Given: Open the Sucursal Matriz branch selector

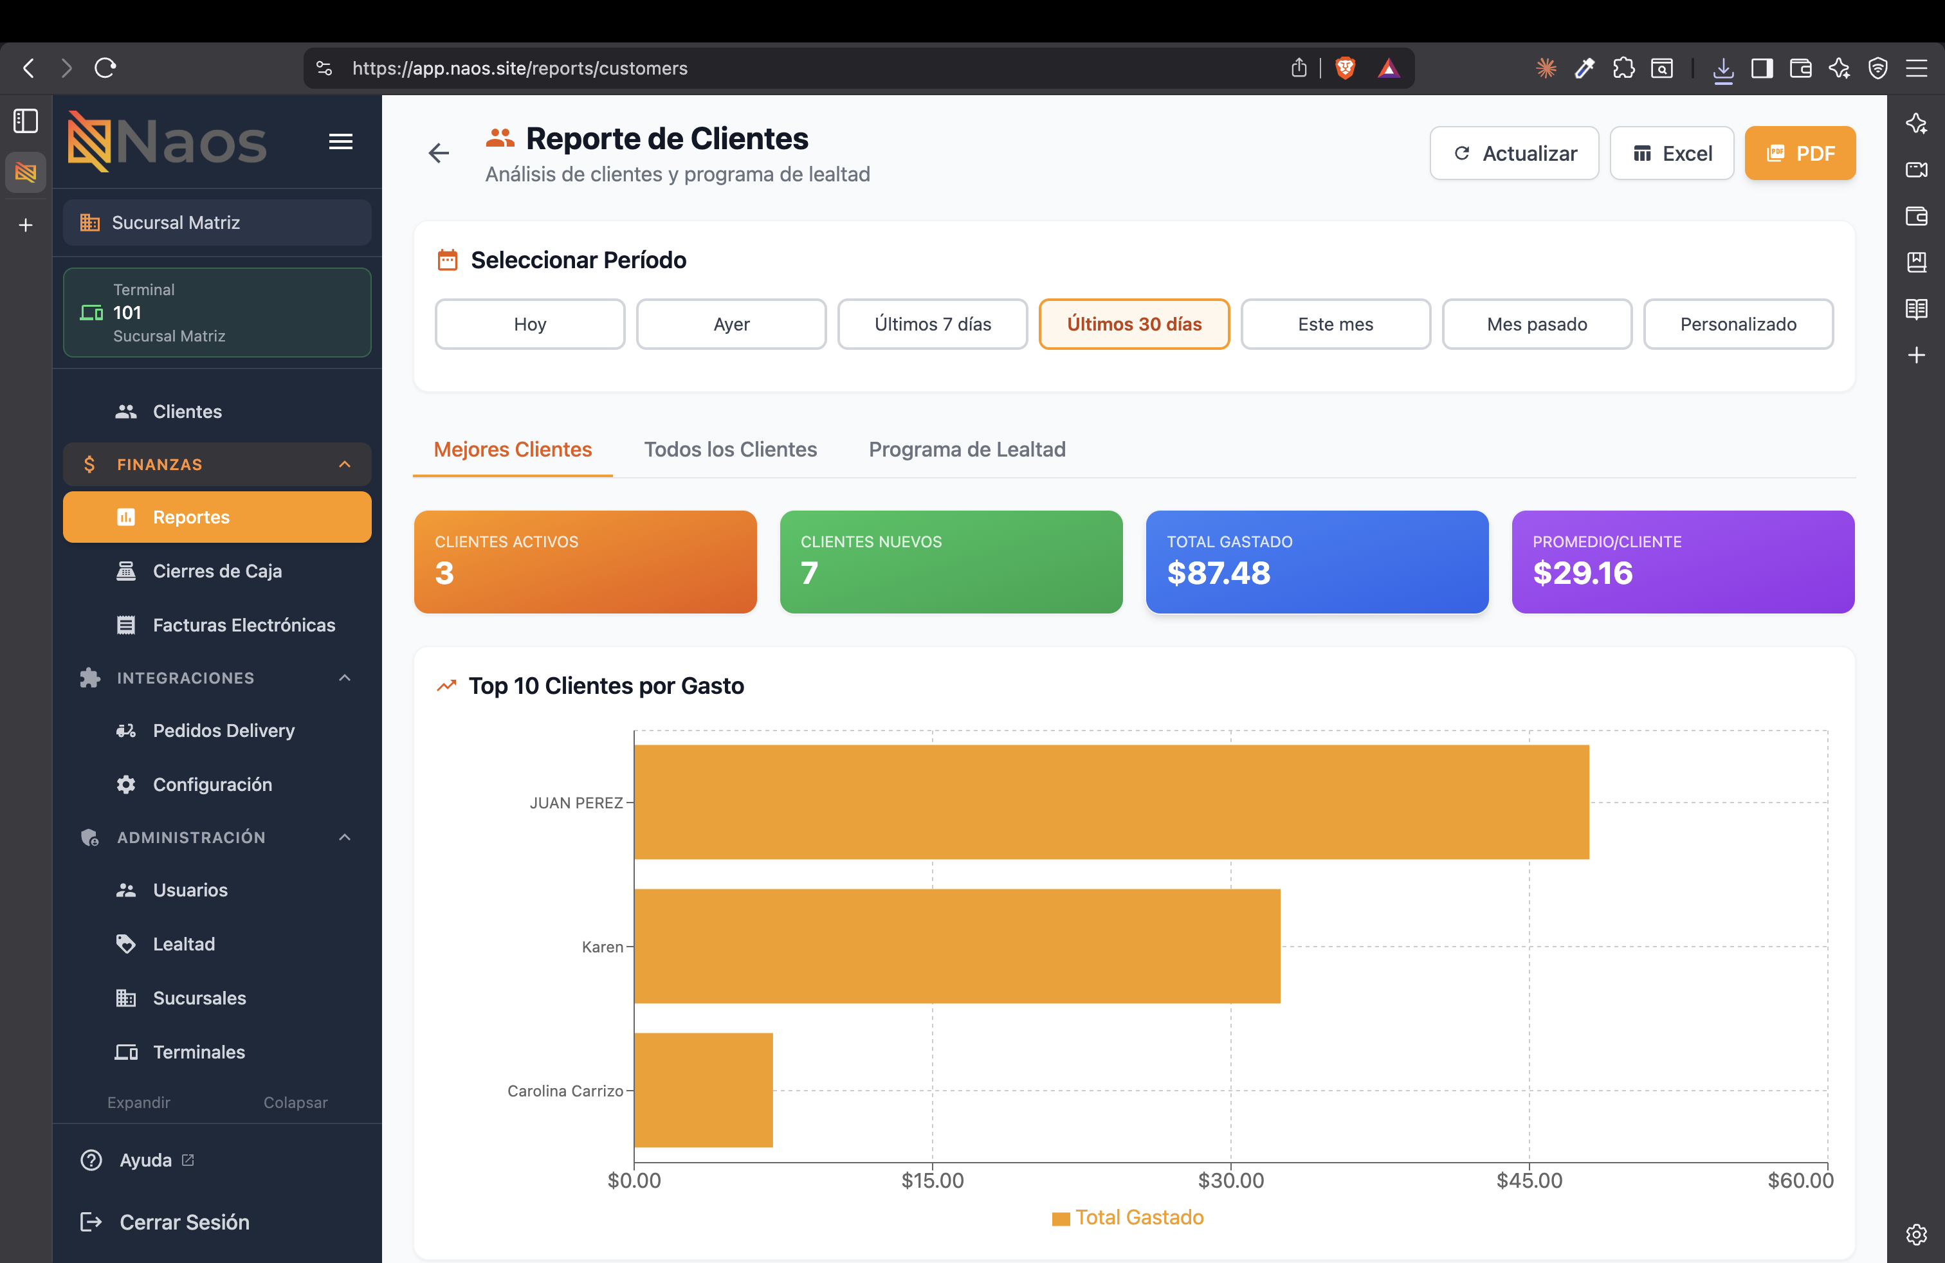Looking at the screenshot, I should (217, 223).
